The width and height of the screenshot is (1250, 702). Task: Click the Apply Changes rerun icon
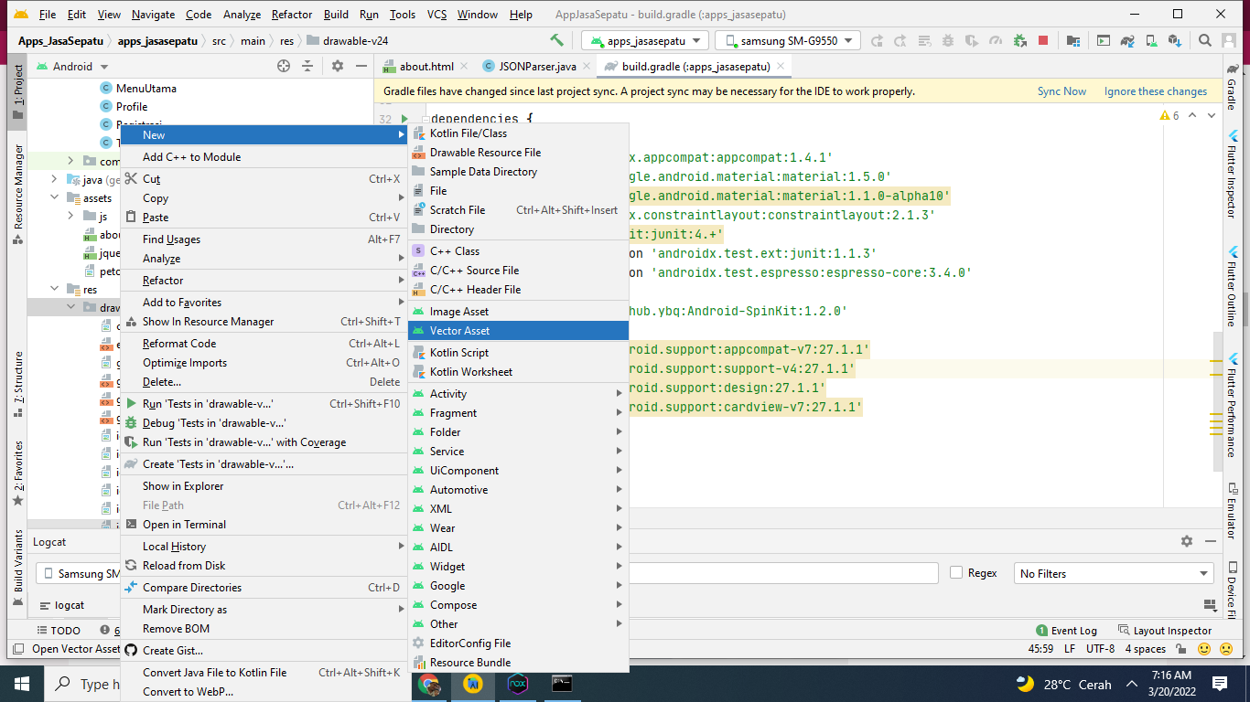pyautogui.click(x=876, y=40)
